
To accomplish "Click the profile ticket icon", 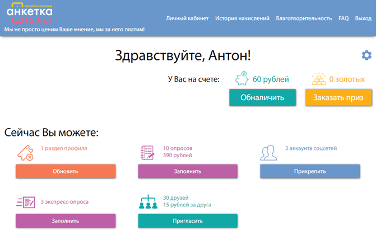I will (25, 153).
